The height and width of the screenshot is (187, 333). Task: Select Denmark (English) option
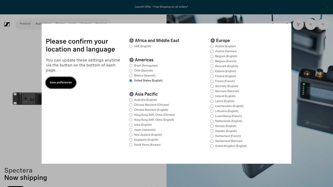tap(212, 66)
